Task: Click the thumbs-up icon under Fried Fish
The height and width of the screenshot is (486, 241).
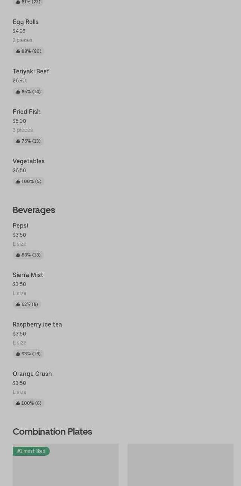Action: (18, 141)
